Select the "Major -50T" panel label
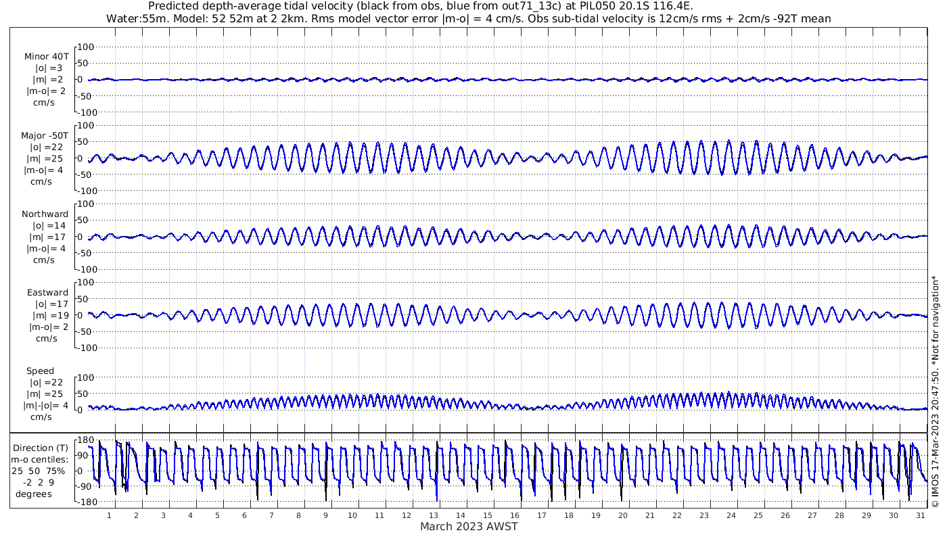This screenshot has height=541, width=947. click(45, 136)
